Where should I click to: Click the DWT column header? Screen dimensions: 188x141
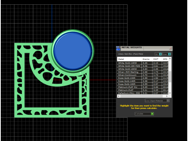tap(157, 59)
